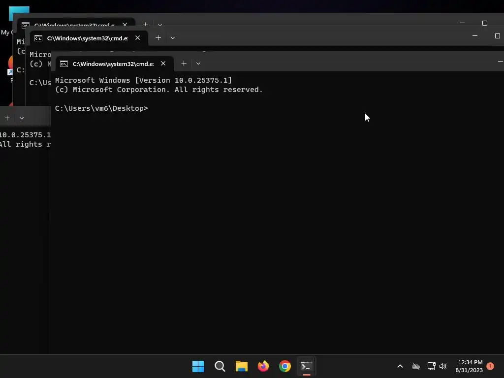Minimize the rearmost terminal window

pyautogui.click(x=462, y=23)
